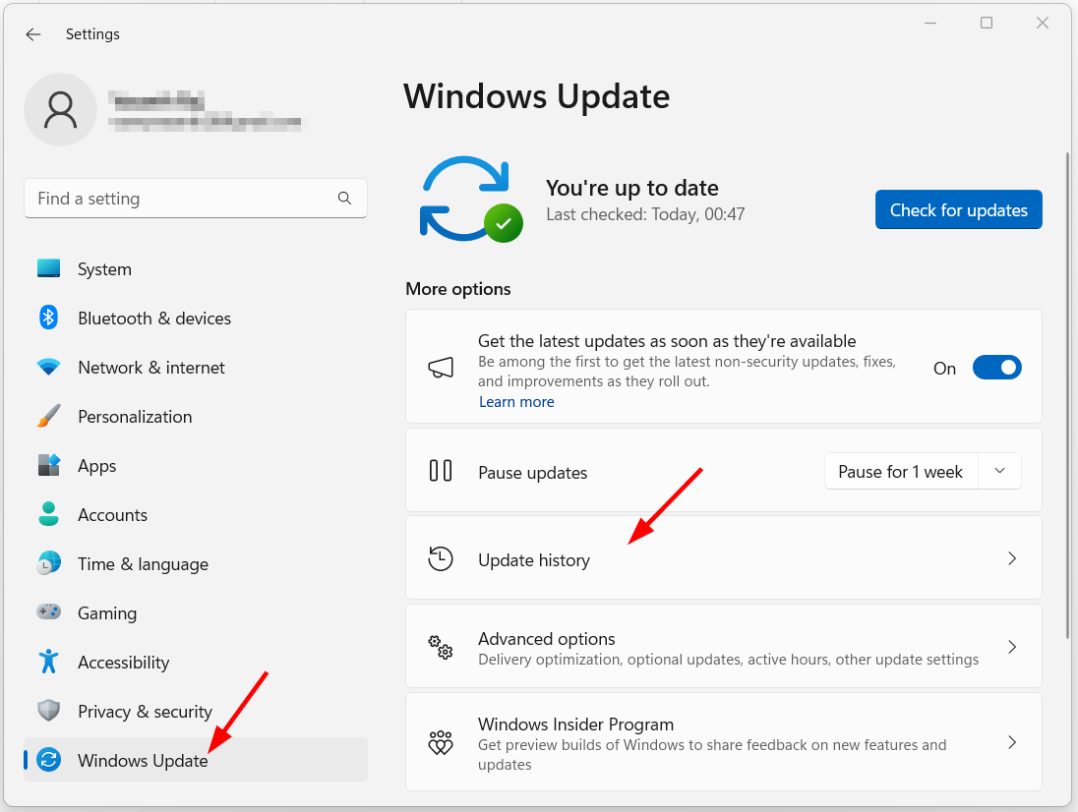Select Accounts in the sidebar

(196, 514)
